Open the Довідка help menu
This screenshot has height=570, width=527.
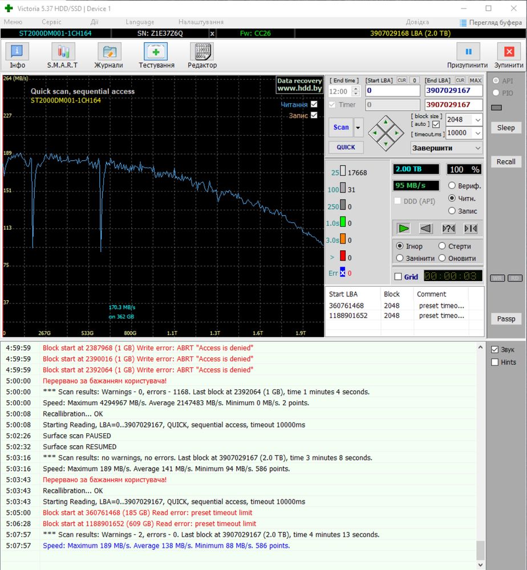tap(417, 22)
